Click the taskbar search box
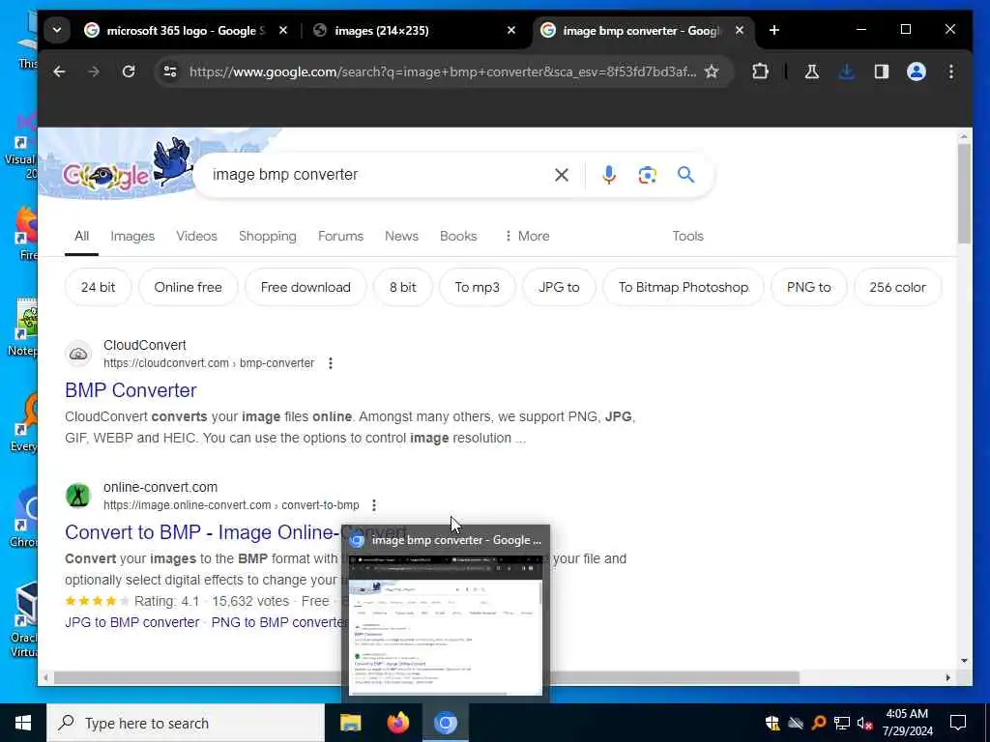The width and height of the screenshot is (990, 742). tap(186, 723)
